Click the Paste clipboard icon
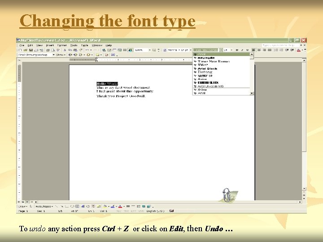Screen dimensions: 323x242 tap(75, 50)
